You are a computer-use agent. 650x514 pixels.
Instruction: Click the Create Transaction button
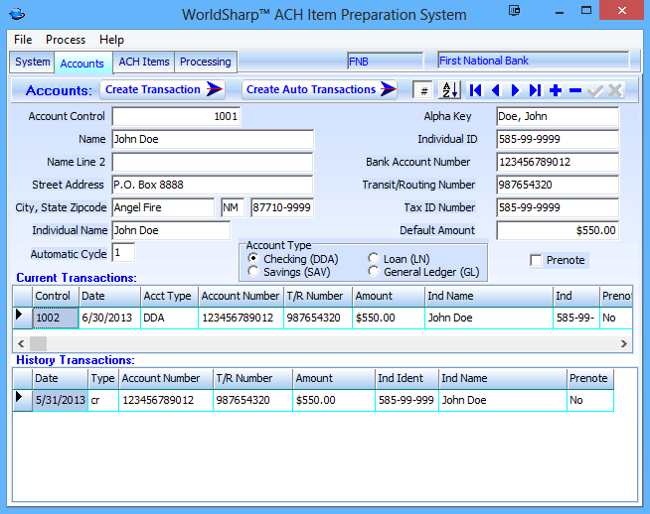click(152, 89)
